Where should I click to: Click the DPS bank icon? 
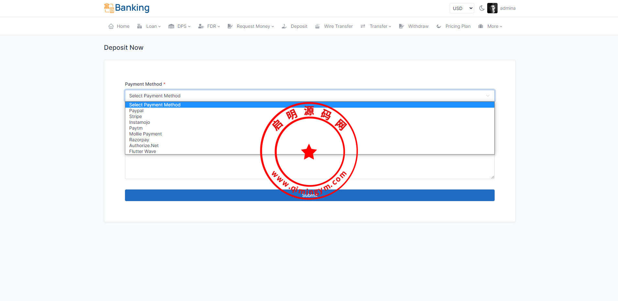171,26
